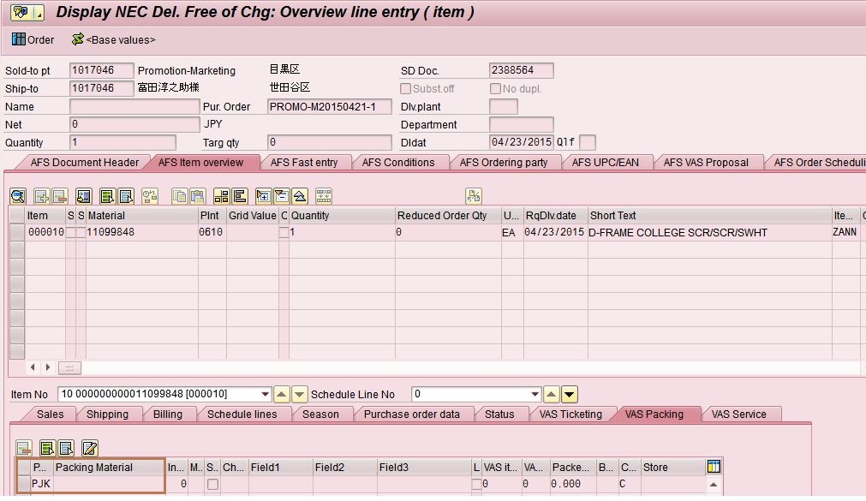Toggle checkbox in S.. column of PJK row
This screenshot has height=501, width=866.
click(212, 484)
